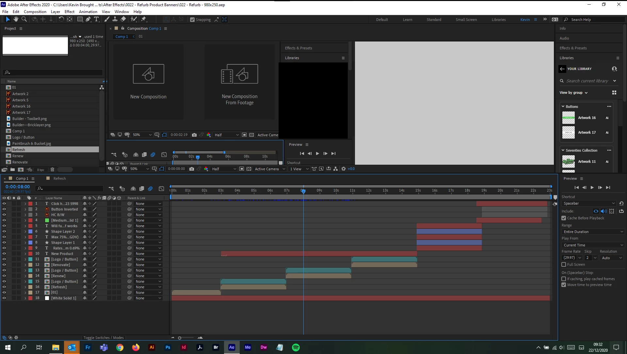Select the Puppet Pin tool
This screenshot has height=354, width=627.
[144, 19]
